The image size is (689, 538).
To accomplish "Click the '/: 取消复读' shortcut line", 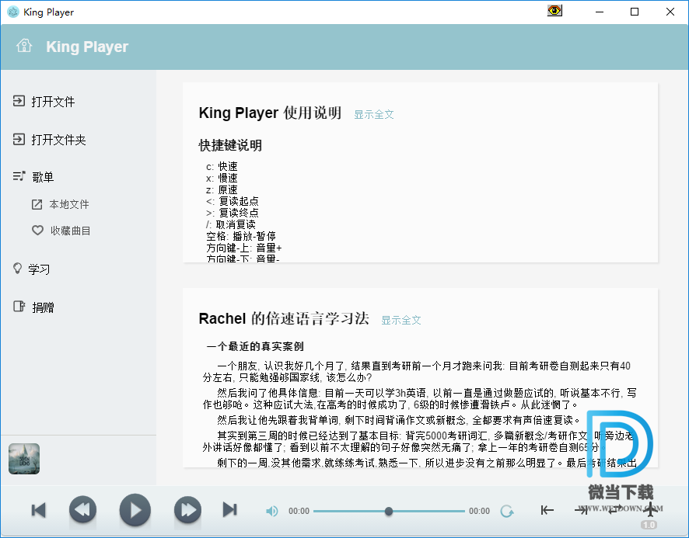I will (x=231, y=224).
